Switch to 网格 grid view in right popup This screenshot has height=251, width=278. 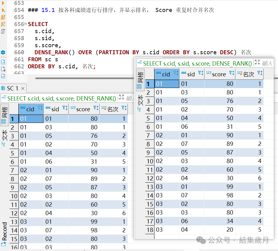pos(140,80)
